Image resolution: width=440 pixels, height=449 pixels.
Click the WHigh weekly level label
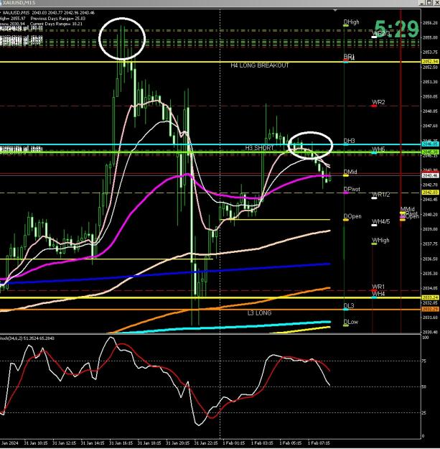pyautogui.click(x=380, y=240)
